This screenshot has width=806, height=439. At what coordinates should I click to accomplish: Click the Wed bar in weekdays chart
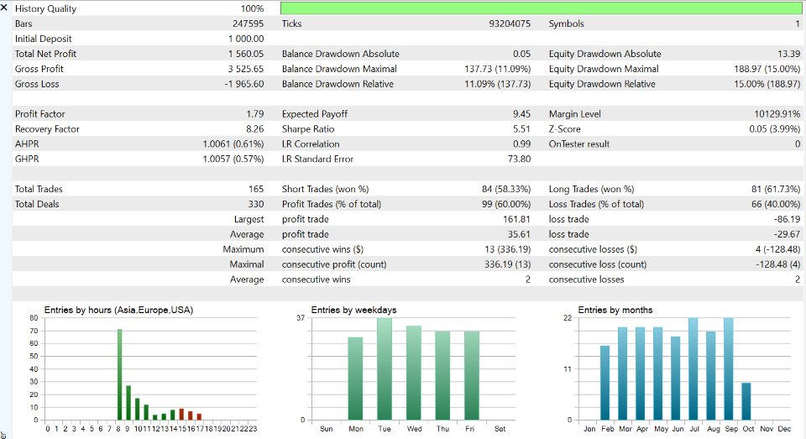click(x=414, y=373)
